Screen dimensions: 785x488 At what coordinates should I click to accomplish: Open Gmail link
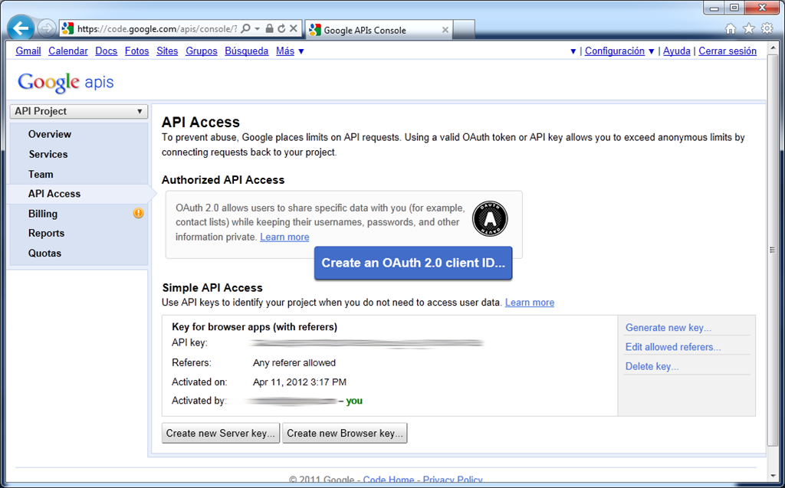[28, 51]
